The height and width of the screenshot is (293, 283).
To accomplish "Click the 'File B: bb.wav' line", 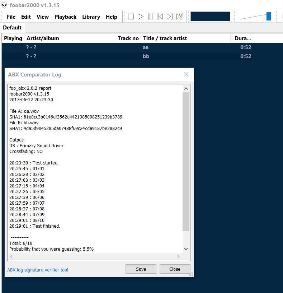I will [x=24, y=122].
